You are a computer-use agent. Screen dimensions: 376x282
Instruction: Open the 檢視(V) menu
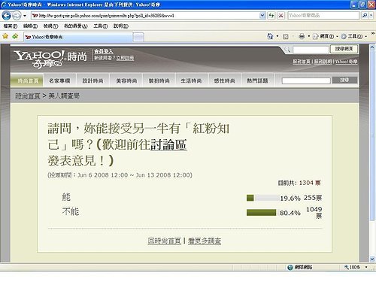point(50,26)
